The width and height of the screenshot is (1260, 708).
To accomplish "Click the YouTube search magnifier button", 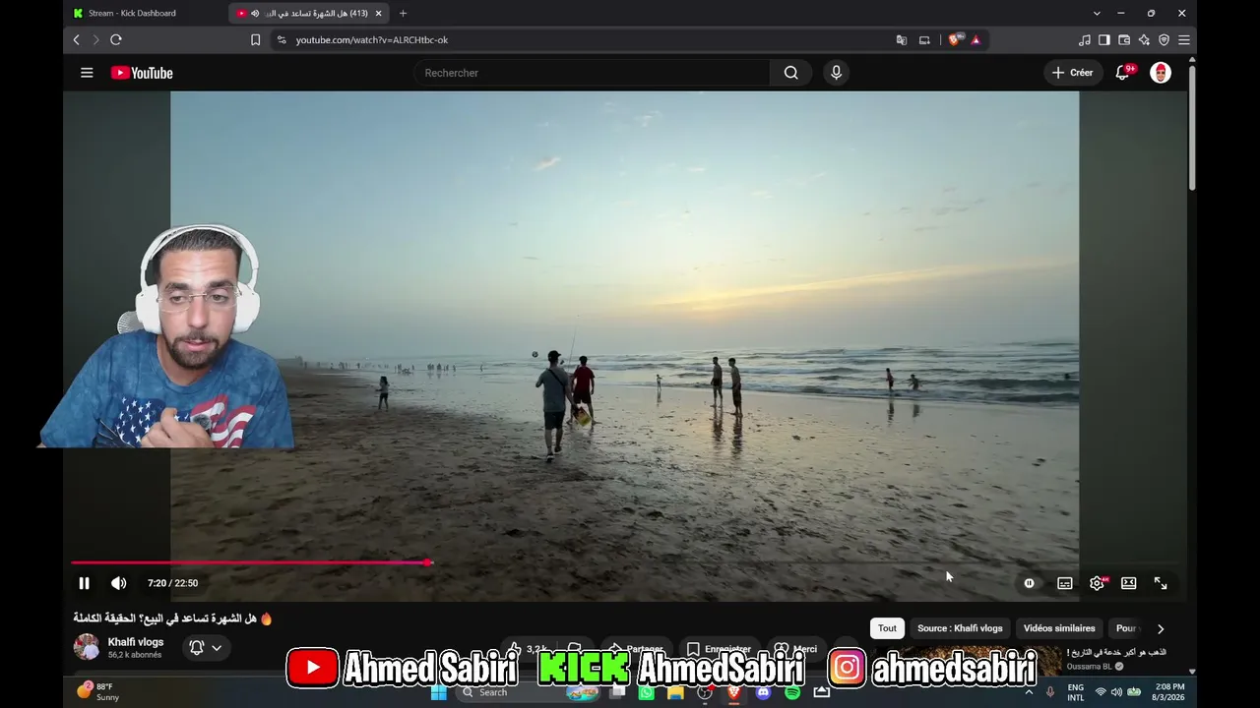I will [790, 73].
